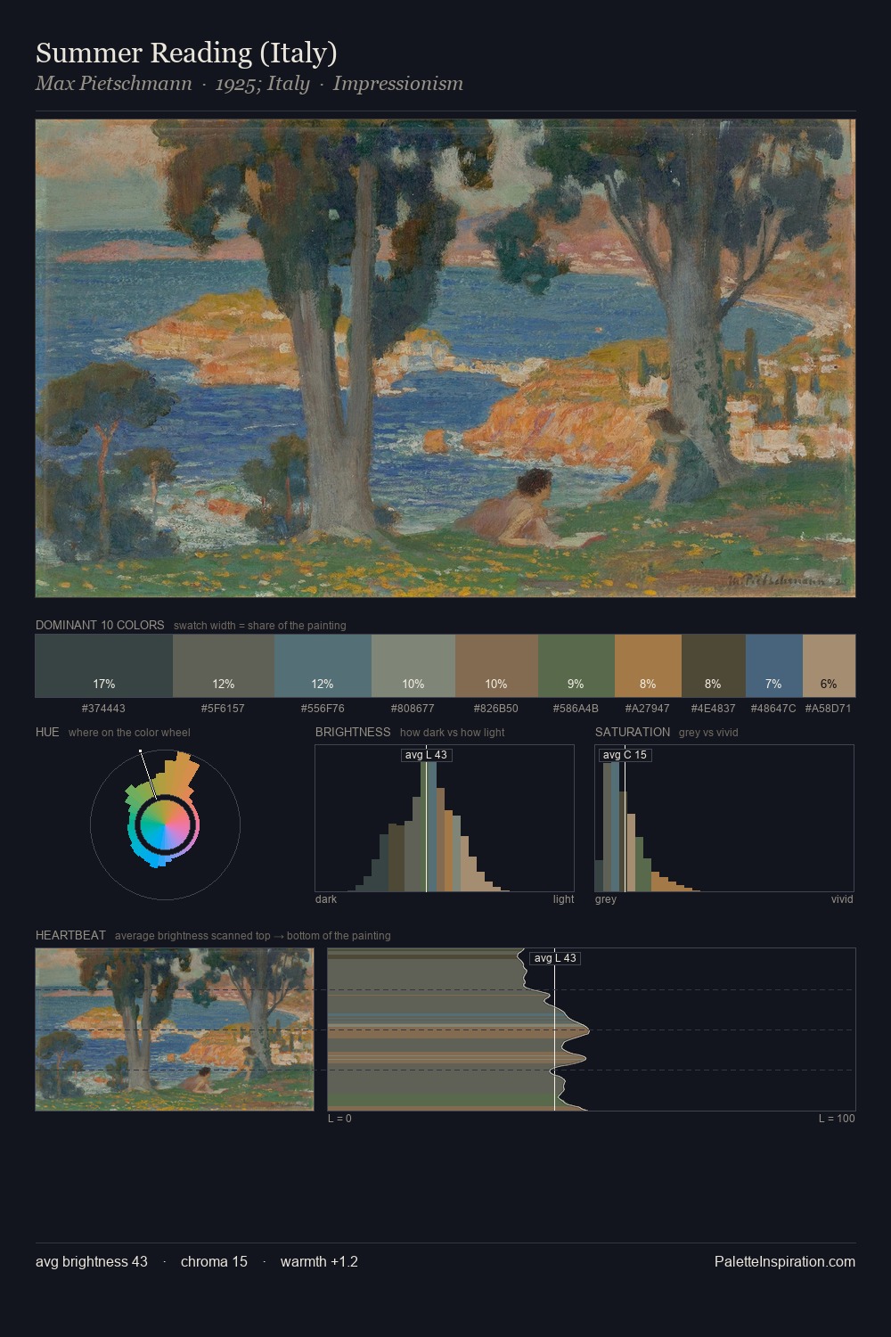Screen dimensions: 891x1337
Task: Click the title 'Summer Reading (Italy)'
Action: 186,53
